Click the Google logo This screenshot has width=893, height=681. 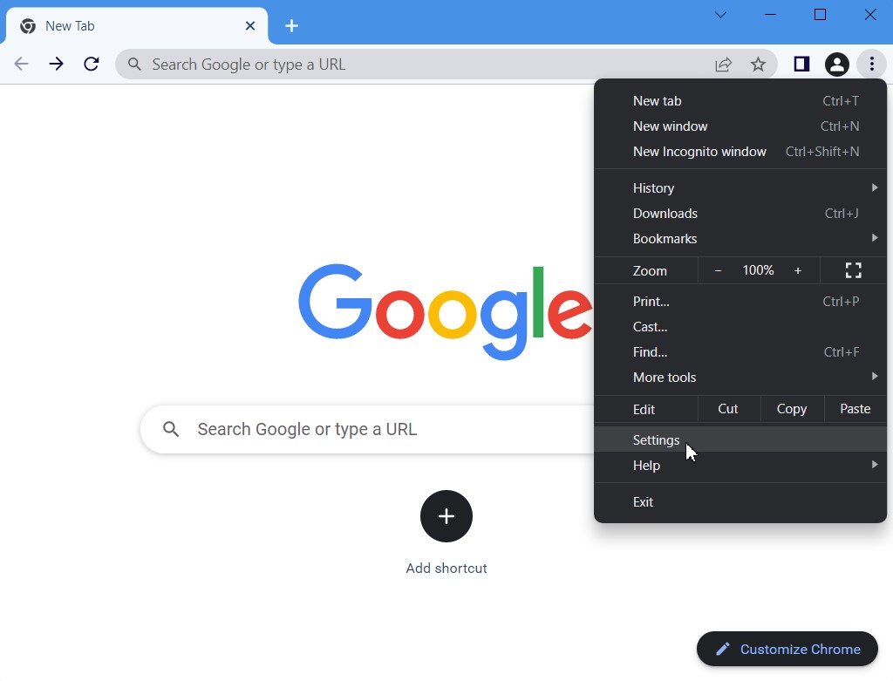446,311
